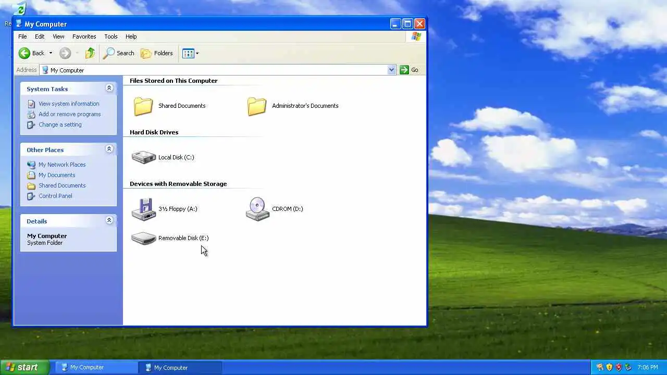This screenshot has height=375, width=667.
Task: Open the Edit menu
Action: coord(40,36)
